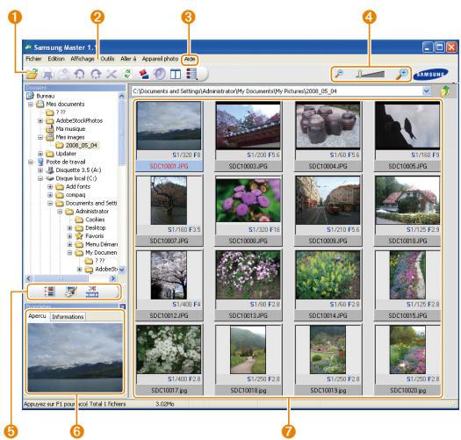This screenshot has width=461, height=440.
Task: Click the rotate right toolbar icon
Action: pos(96,74)
